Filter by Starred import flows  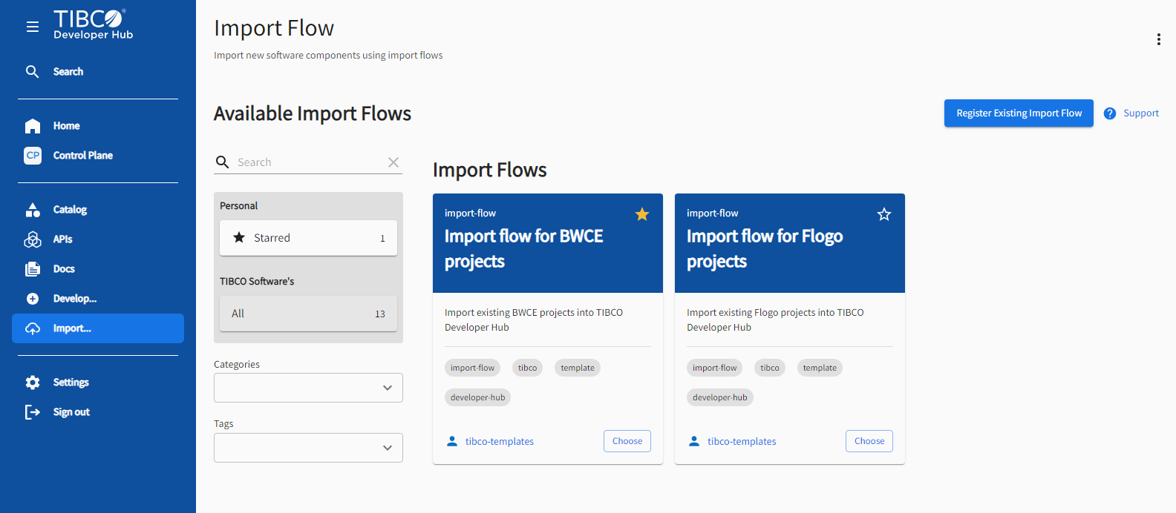[308, 238]
